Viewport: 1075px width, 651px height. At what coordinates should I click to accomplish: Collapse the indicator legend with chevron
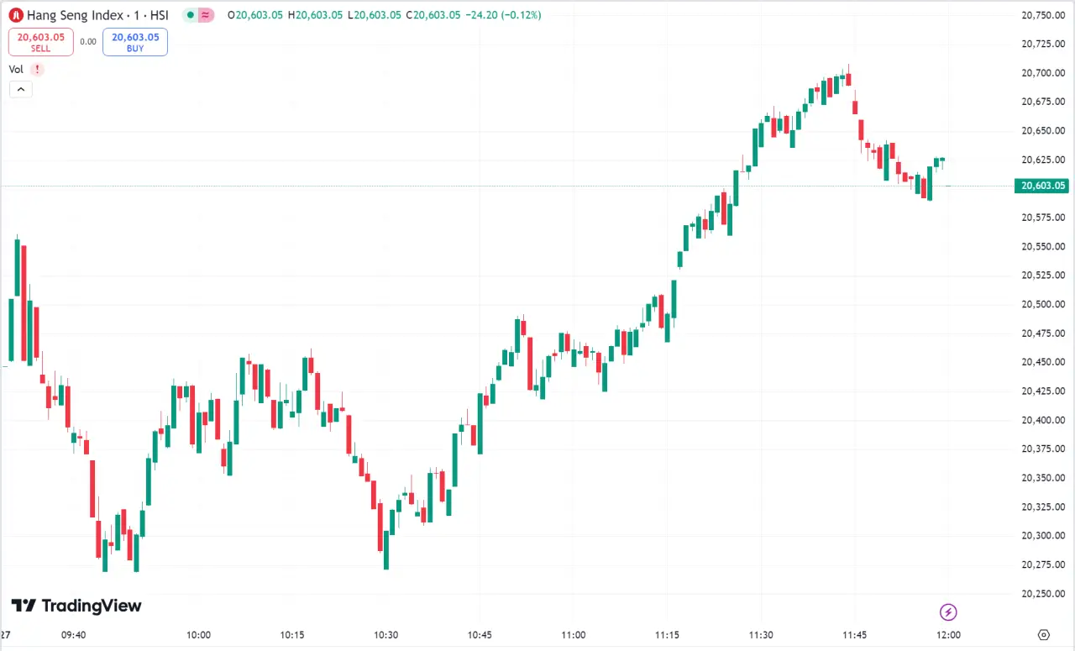point(21,89)
